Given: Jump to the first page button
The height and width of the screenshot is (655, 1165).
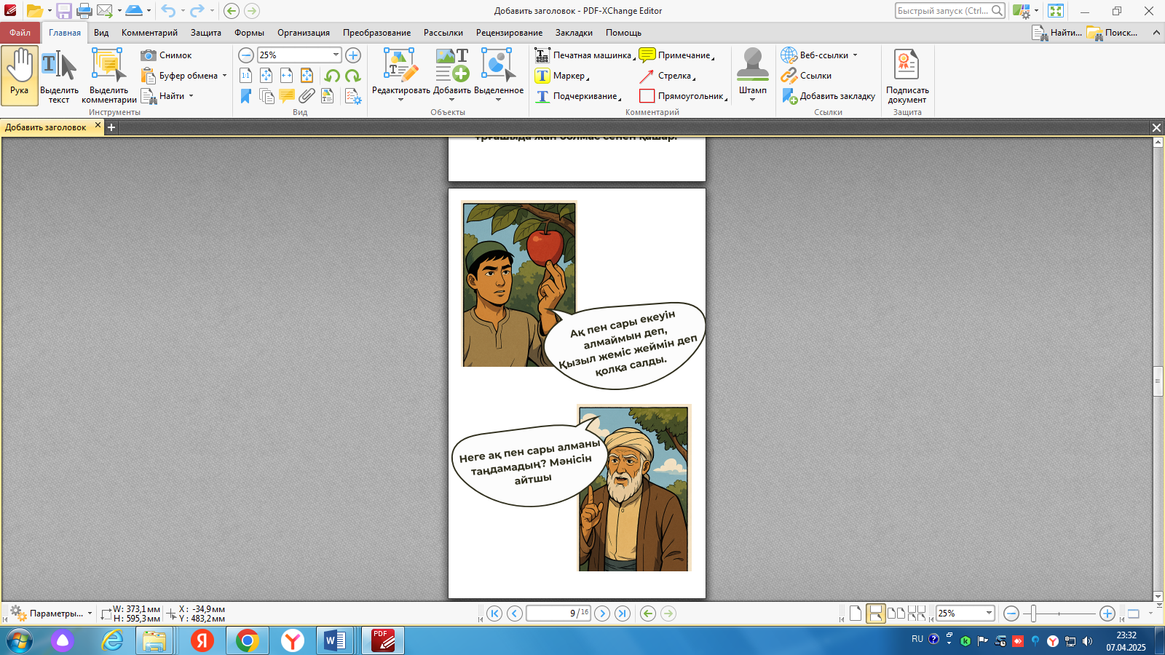Looking at the screenshot, I should 494,614.
